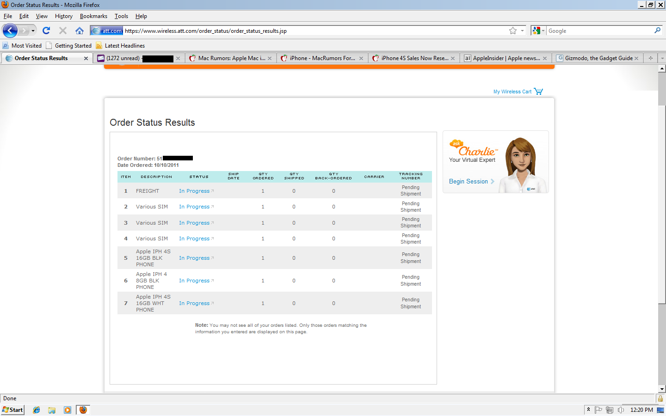Click the padlock icon in status bar
Image resolution: width=666 pixels, height=416 pixels.
click(x=660, y=398)
